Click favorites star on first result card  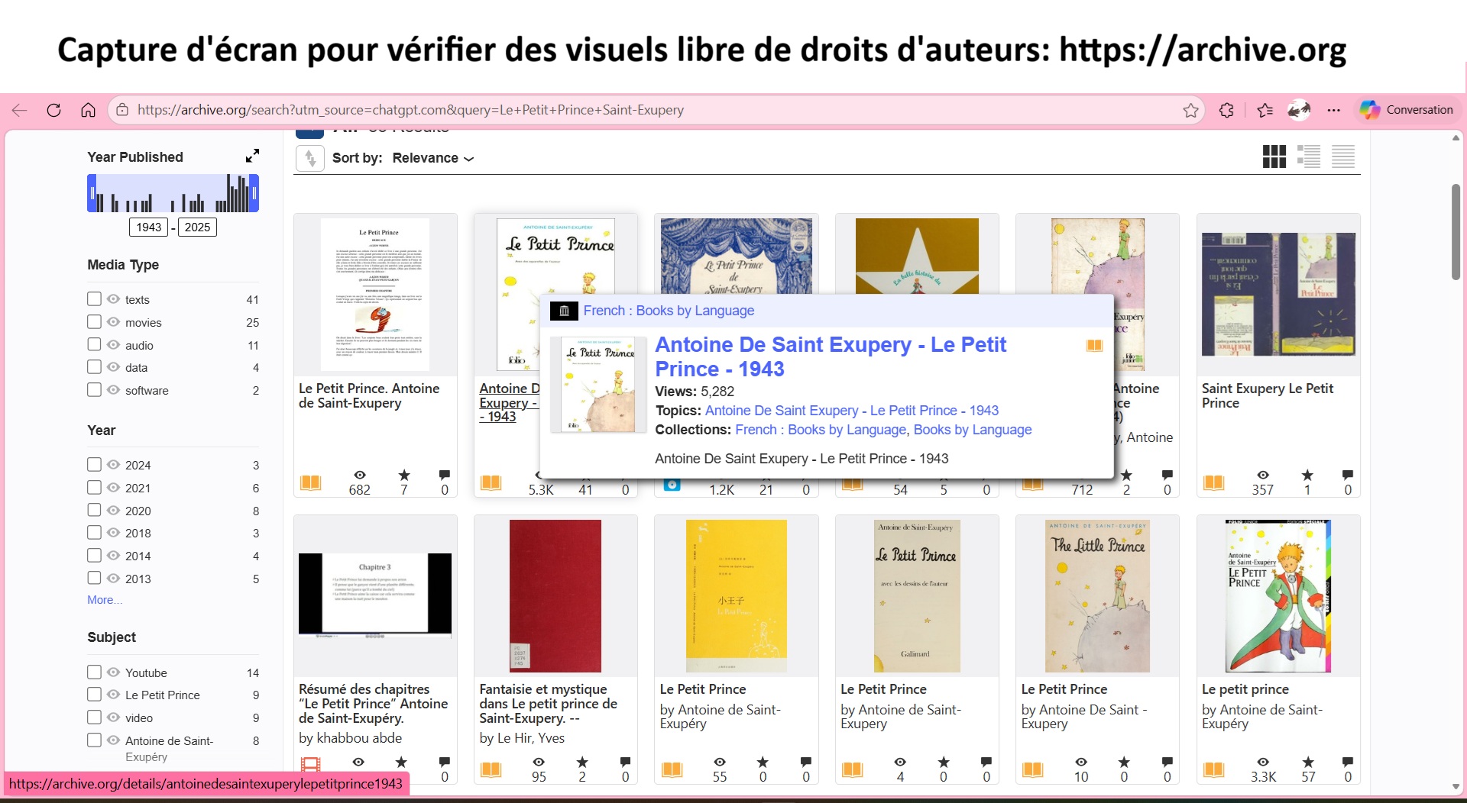[404, 475]
